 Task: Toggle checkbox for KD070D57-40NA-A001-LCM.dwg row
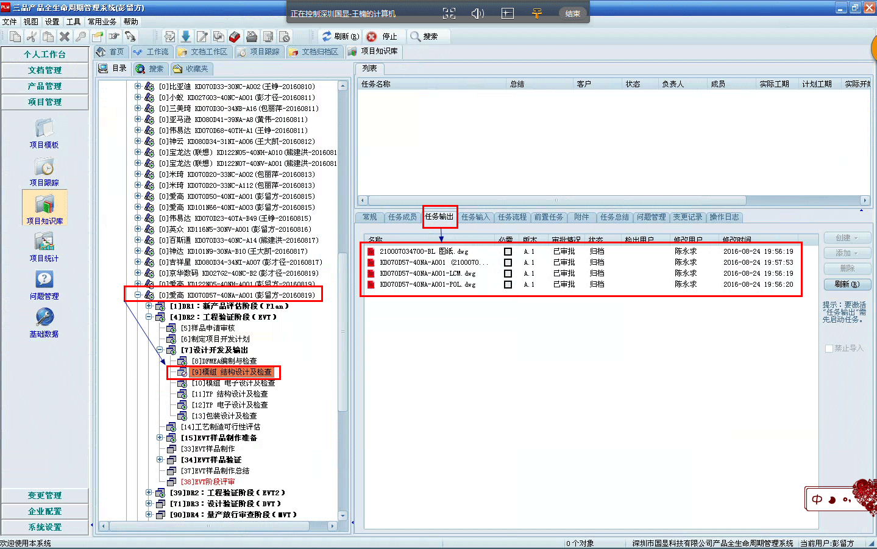[x=508, y=273]
